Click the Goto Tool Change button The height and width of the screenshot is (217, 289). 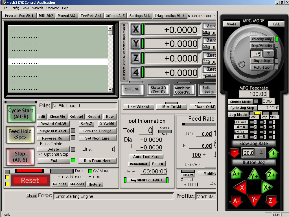97,131
